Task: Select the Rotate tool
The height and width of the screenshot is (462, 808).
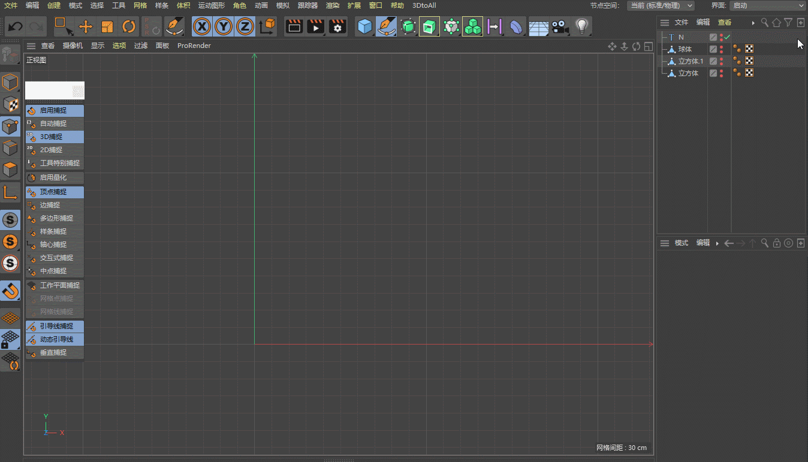Action: tap(129, 26)
